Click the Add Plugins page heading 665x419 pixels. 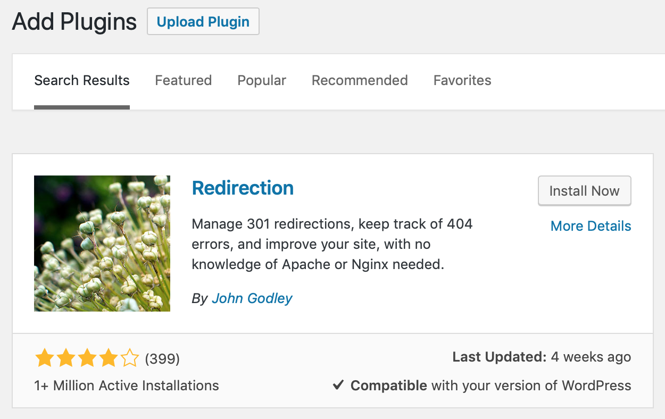[x=74, y=22]
